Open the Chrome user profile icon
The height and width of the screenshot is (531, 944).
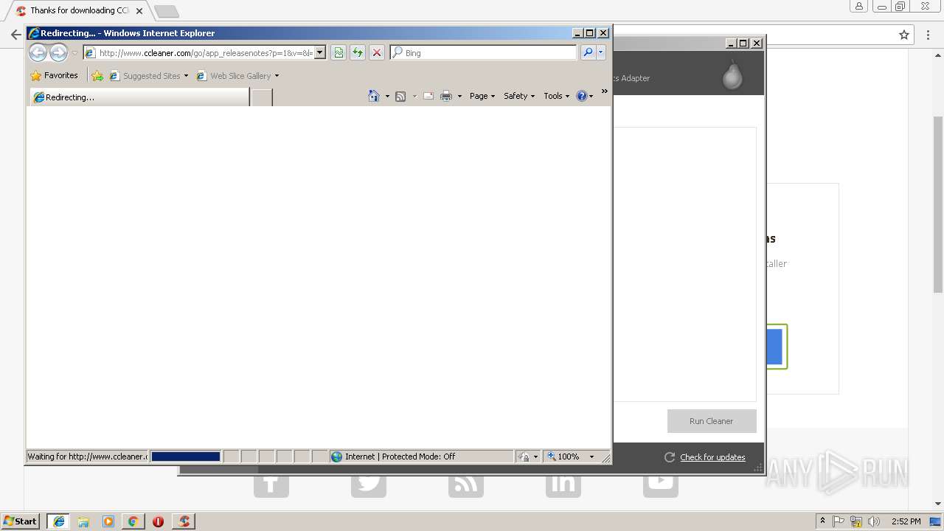[859, 7]
